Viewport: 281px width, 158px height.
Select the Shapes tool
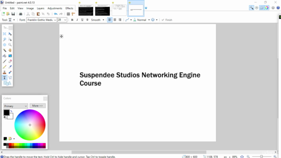[x=7, y=83]
